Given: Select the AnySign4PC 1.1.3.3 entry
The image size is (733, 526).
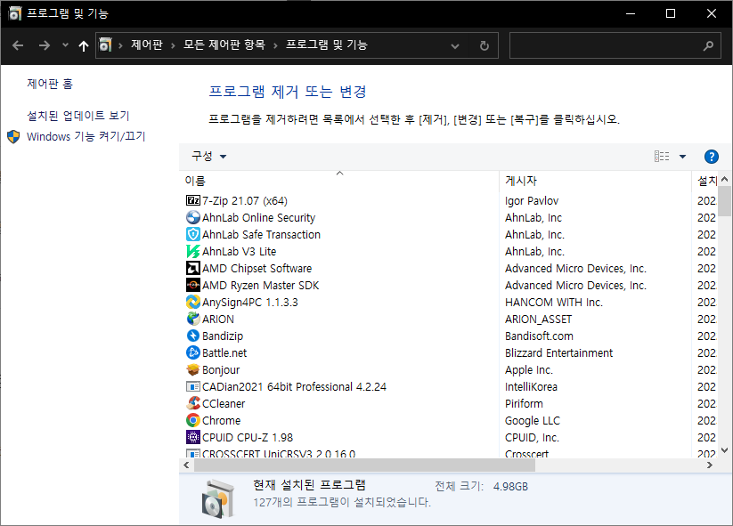Looking at the screenshot, I should 449,303.
